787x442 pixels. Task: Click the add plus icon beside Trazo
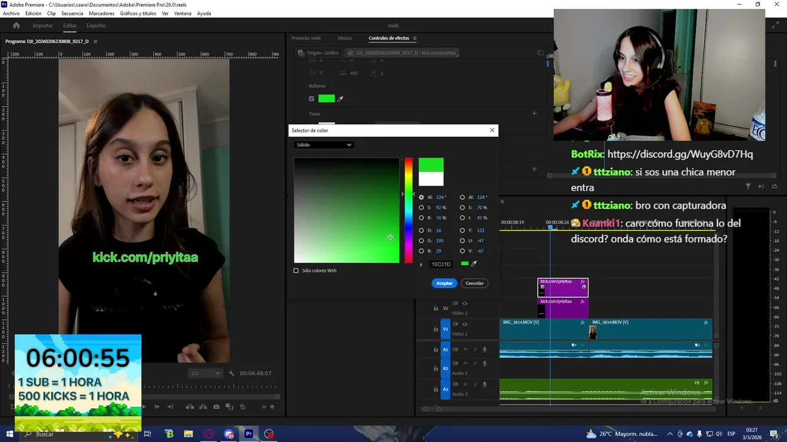[534, 114]
